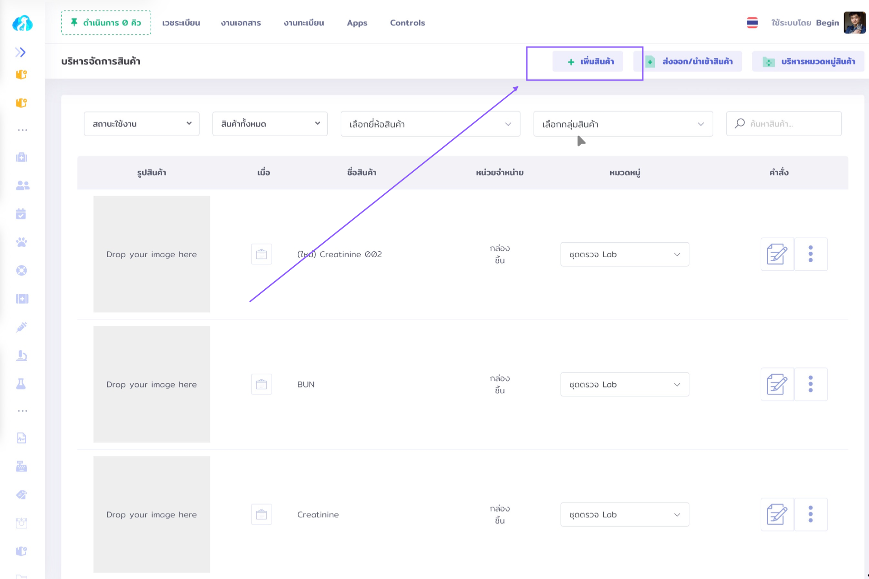
Task: Click the paw print sidebar icon
Action: [x=21, y=242]
